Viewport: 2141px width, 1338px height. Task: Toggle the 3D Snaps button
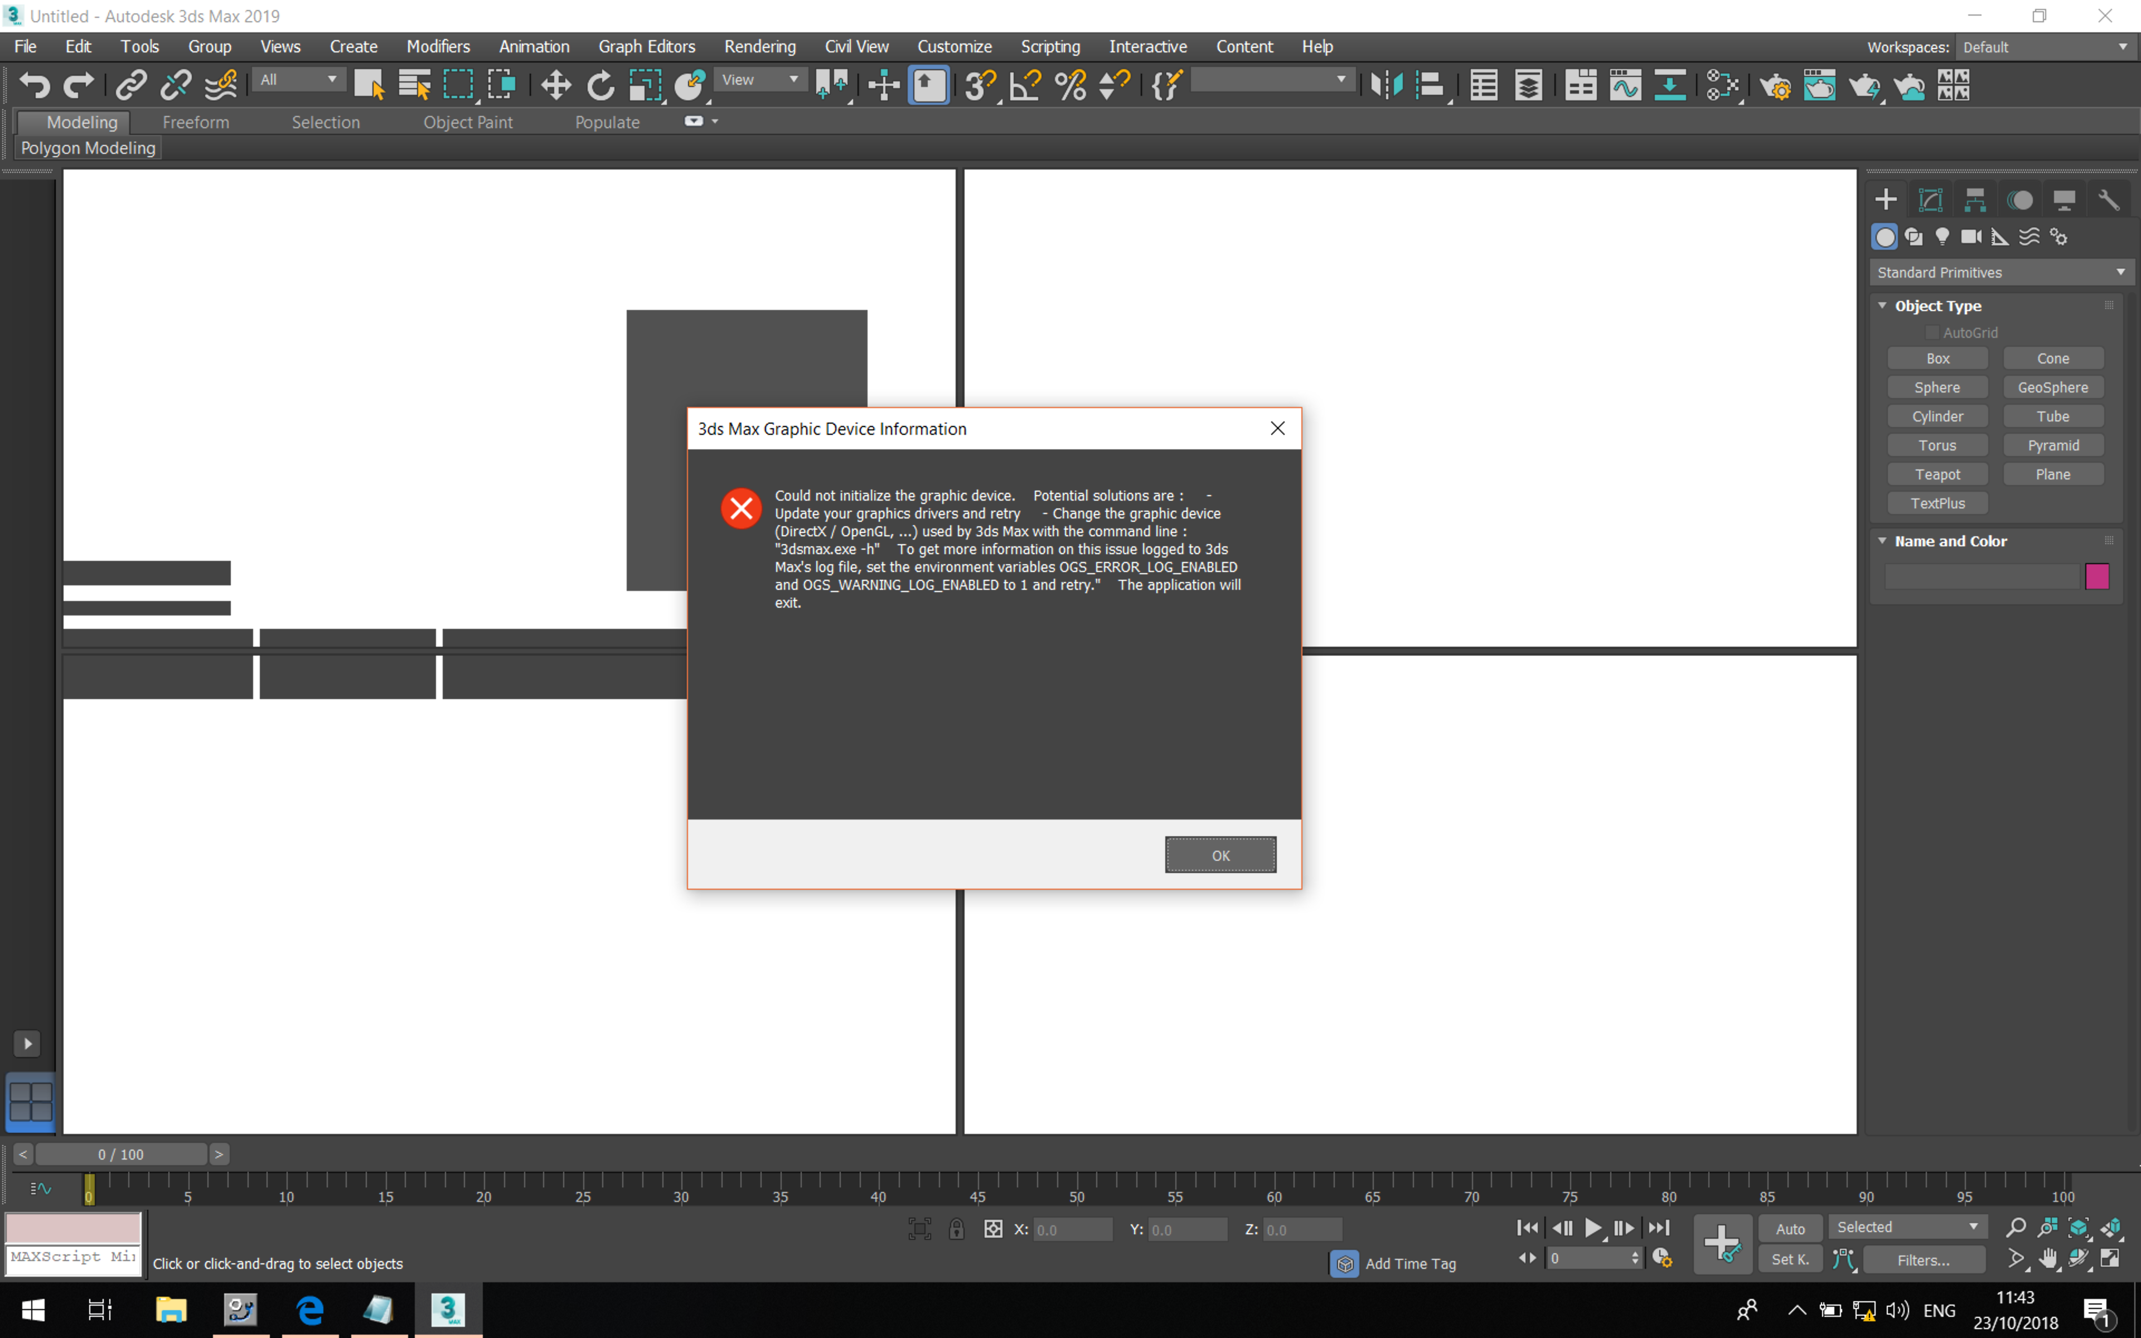(x=980, y=85)
